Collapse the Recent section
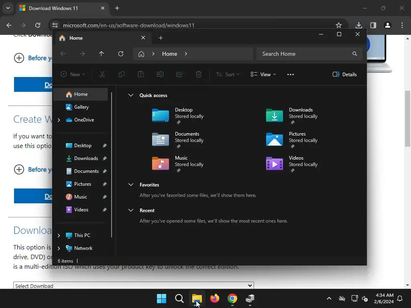411x308 pixels. coord(131,210)
